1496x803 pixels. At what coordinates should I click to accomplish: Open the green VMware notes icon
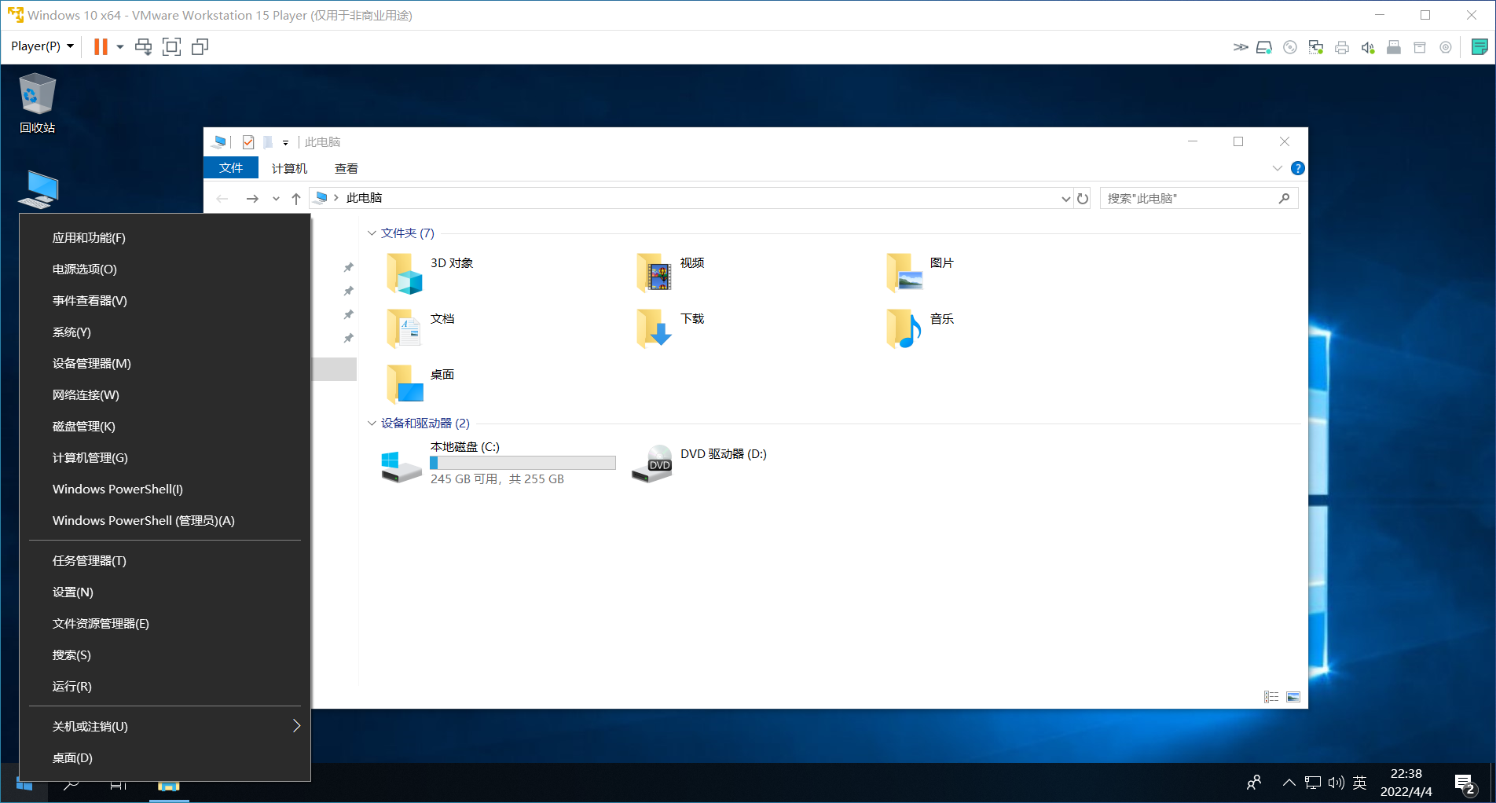(1479, 47)
